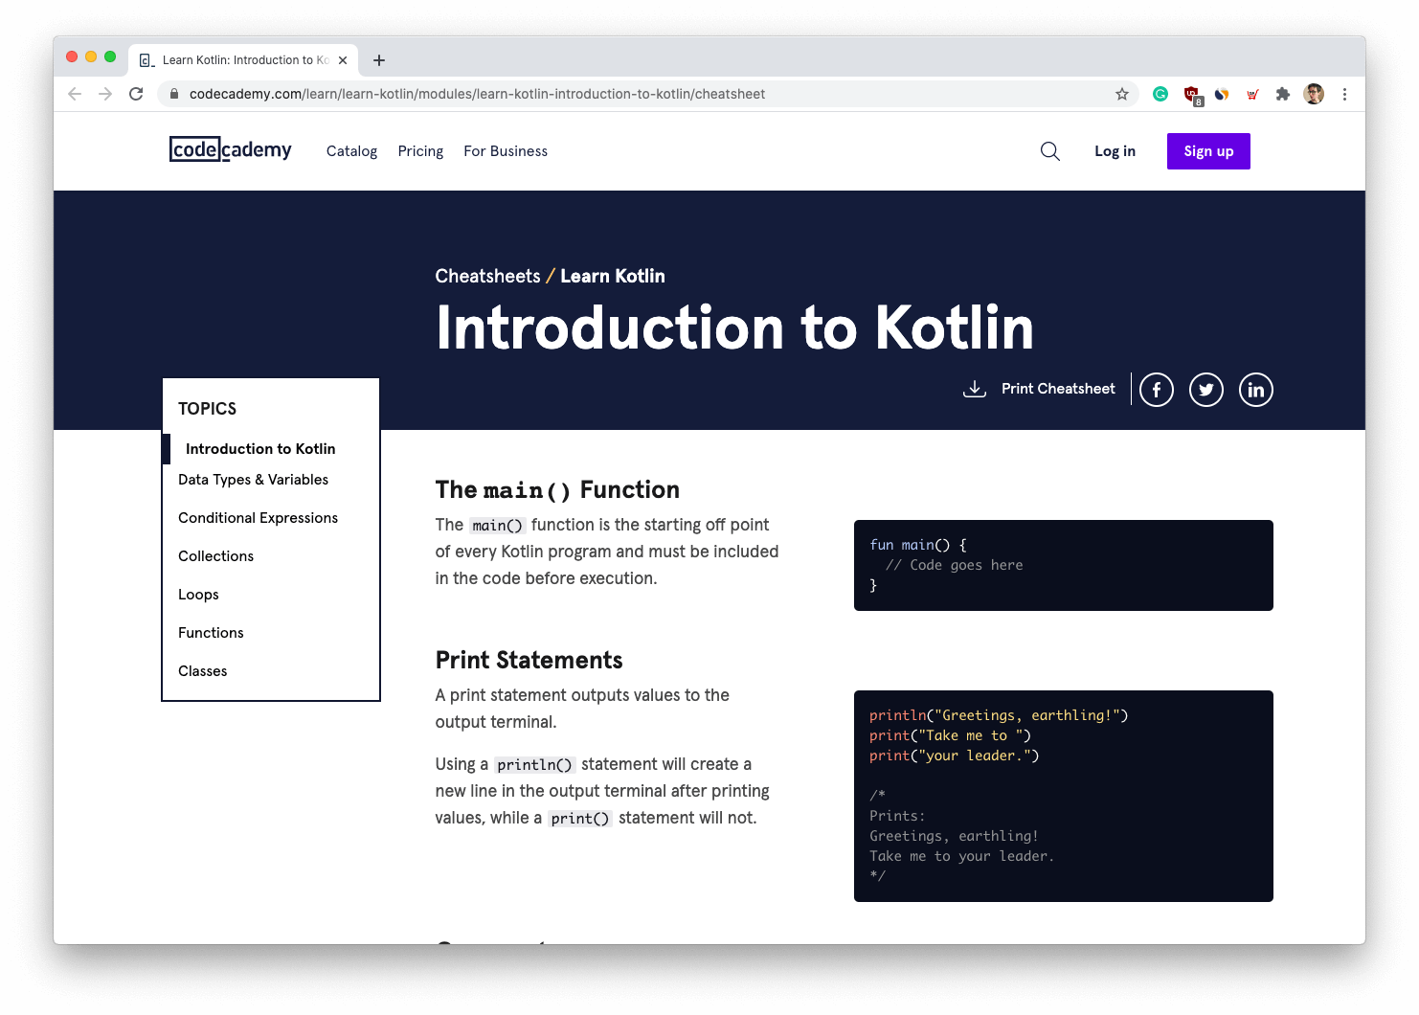Open the Catalog nav item
Screen dimensions: 1419x1015
pyautogui.click(x=351, y=151)
